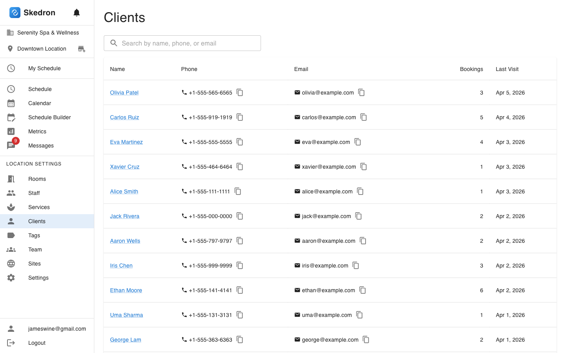Open Rooms settings

pyautogui.click(x=47, y=179)
